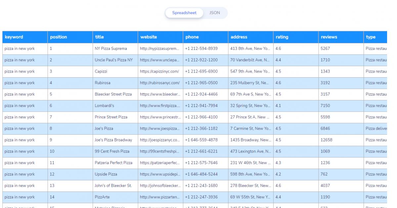
Task: Select the rating cell showing 4.2
Action: [296, 174]
